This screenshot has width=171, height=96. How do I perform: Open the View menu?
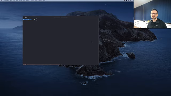36,1
